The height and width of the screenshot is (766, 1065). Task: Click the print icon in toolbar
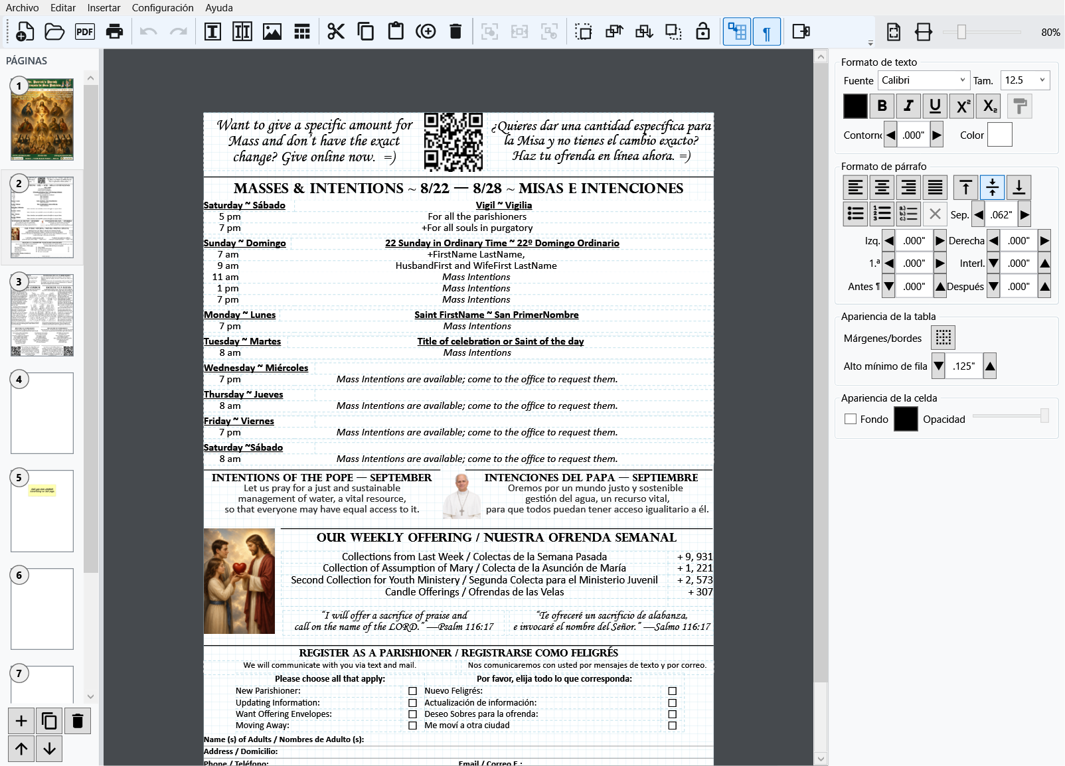tap(114, 32)
